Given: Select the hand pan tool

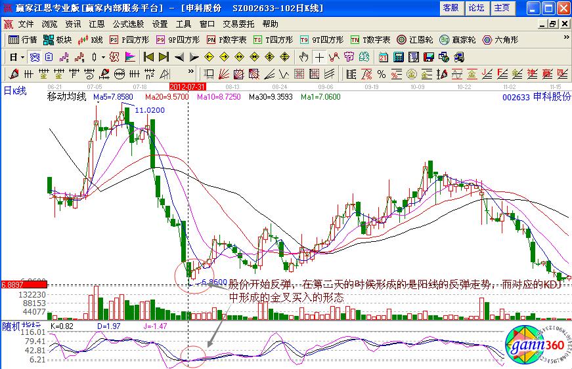Looking at the screenshot, I should click(303, 56).
